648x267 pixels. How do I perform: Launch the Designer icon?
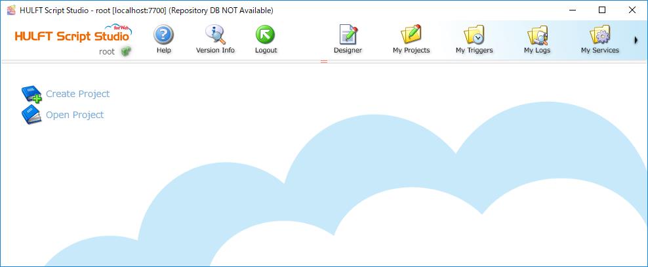pyautogui.click(x=348, y=34)
